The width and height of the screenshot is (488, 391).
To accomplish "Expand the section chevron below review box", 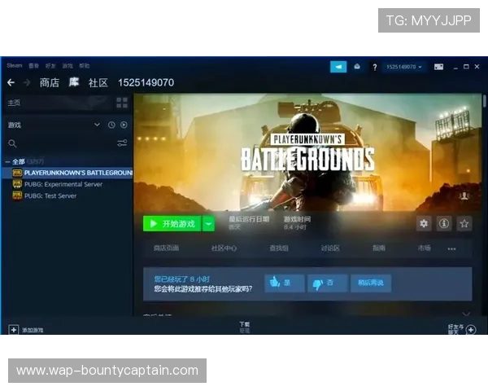I will pyautogui.click(x=466, y=314).
